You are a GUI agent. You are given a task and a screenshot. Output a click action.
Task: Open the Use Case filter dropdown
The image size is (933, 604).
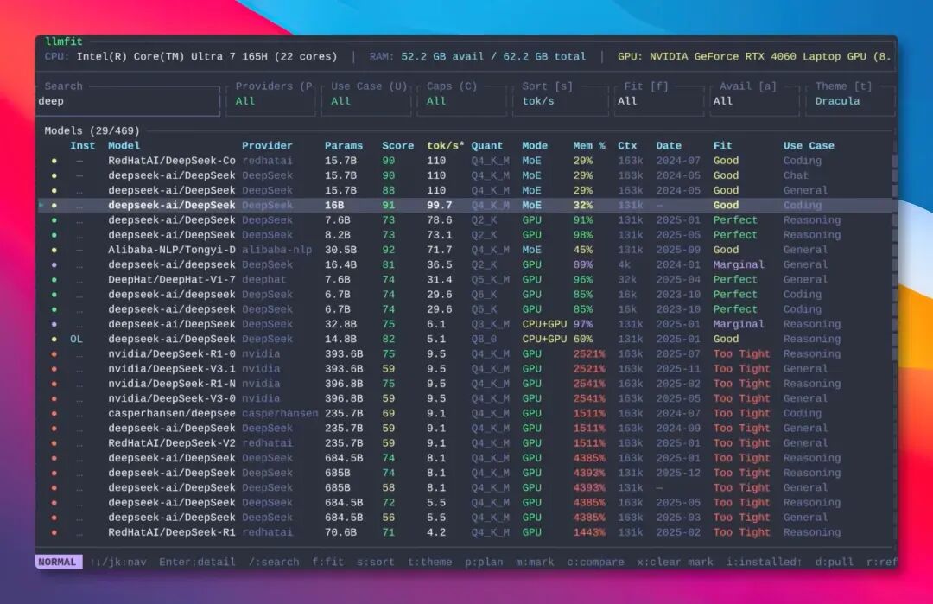click(x=363, y=101)
